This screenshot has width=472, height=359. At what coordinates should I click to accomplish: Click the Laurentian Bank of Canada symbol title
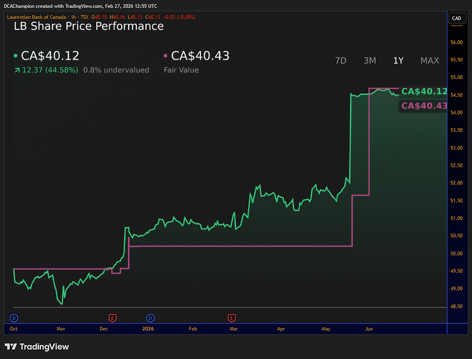37,17
